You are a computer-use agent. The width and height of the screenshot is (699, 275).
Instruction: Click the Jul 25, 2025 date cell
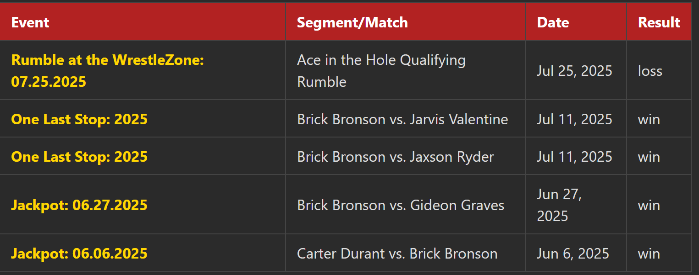click(x=576, y=70)
